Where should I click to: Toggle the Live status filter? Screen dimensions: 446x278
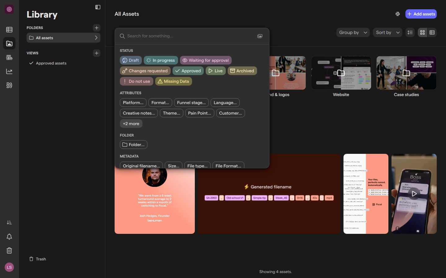(x=216, y=71)
